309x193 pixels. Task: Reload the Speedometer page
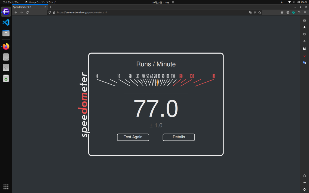tap(27, 12)
